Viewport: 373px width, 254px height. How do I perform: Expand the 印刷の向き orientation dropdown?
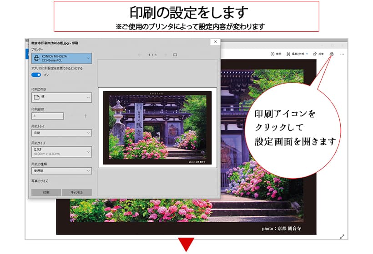click(x=61, y=97)
